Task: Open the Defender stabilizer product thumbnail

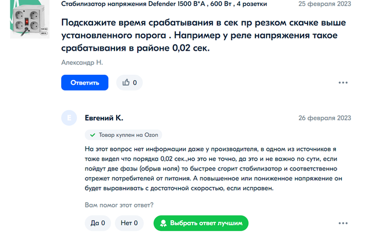Action: (x=29, y=19)
